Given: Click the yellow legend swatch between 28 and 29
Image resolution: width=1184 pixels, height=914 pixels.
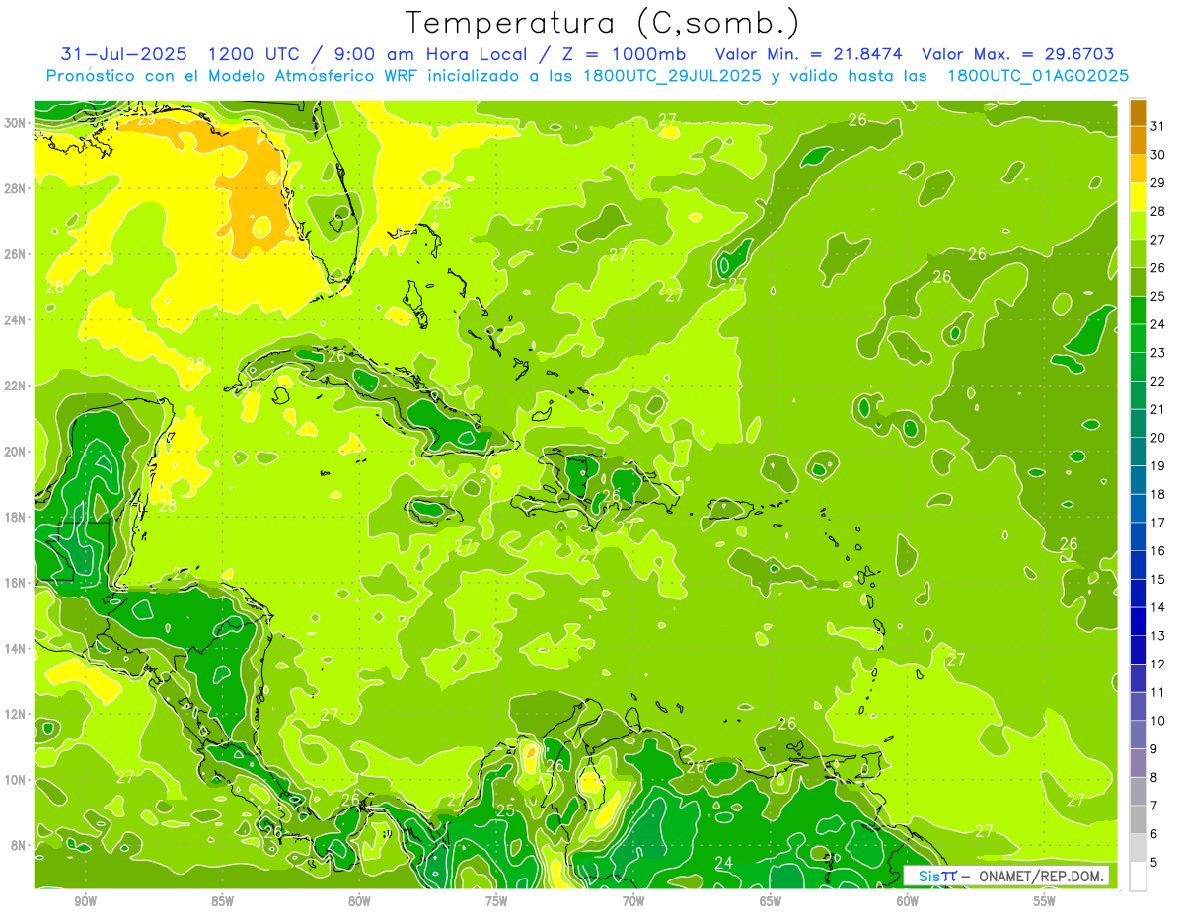Looking at the screenshot, I should pos(1138,197).
